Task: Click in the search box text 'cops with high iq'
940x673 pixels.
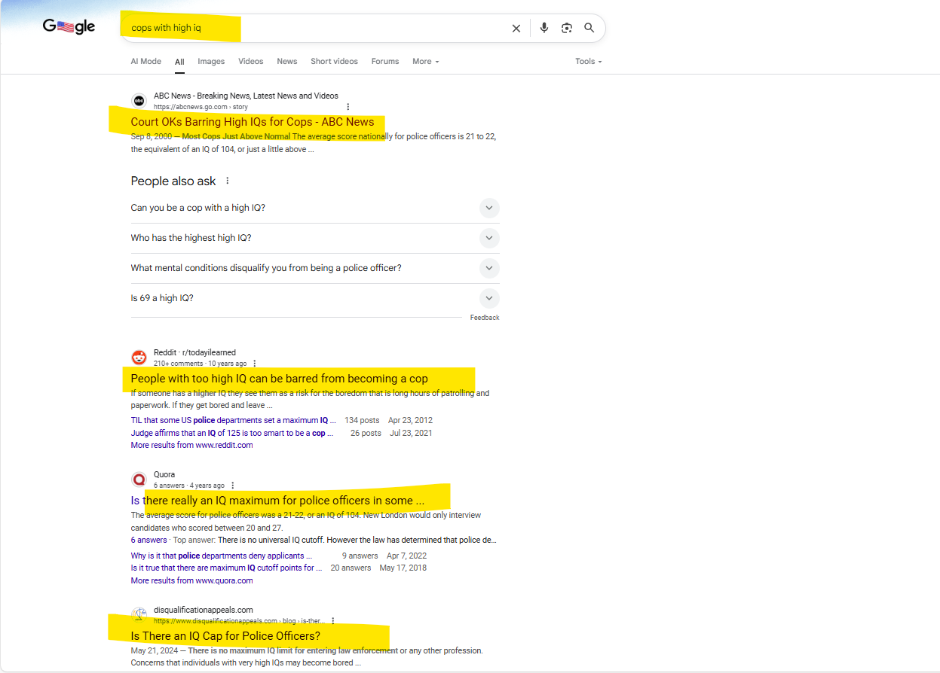Action: (166, 28)
